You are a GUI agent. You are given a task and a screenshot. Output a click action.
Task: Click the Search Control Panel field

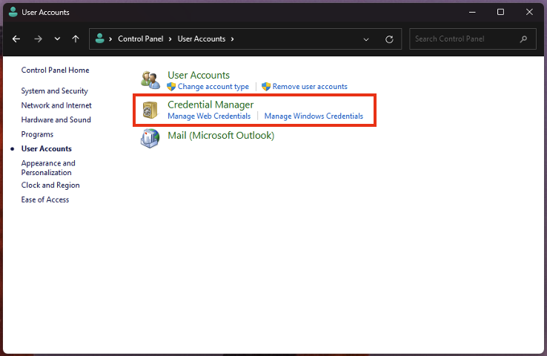coord(463,39)
